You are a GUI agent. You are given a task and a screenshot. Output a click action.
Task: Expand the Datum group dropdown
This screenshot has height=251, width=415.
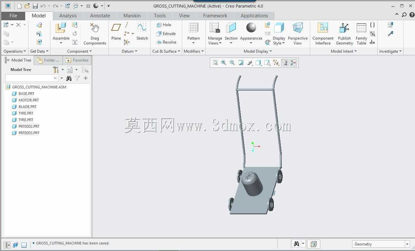tap(129, 51)
